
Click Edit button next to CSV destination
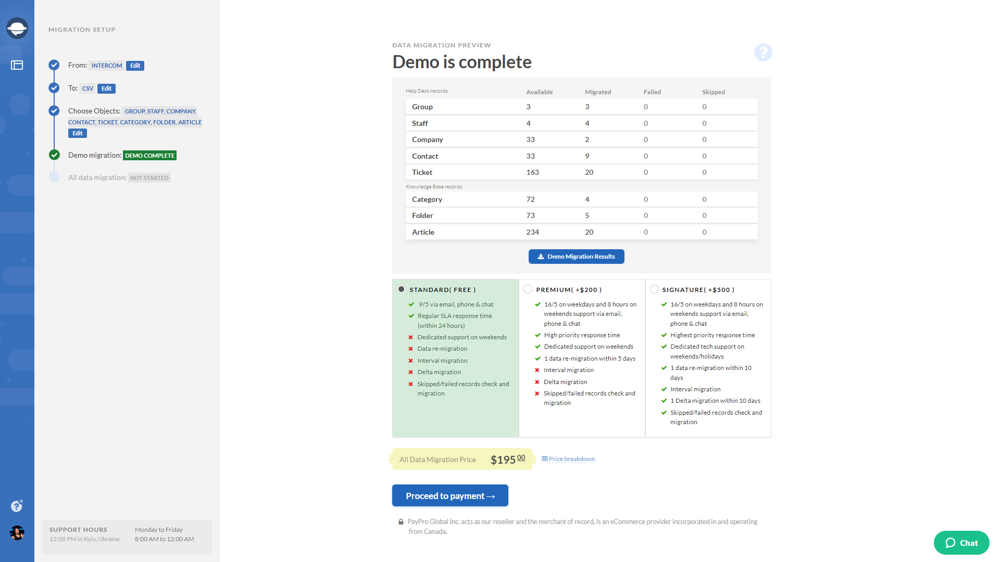[x=105, y=88]
